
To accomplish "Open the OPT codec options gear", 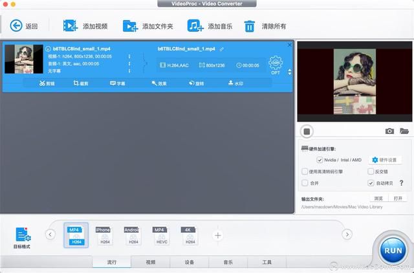I will point(276,65).
